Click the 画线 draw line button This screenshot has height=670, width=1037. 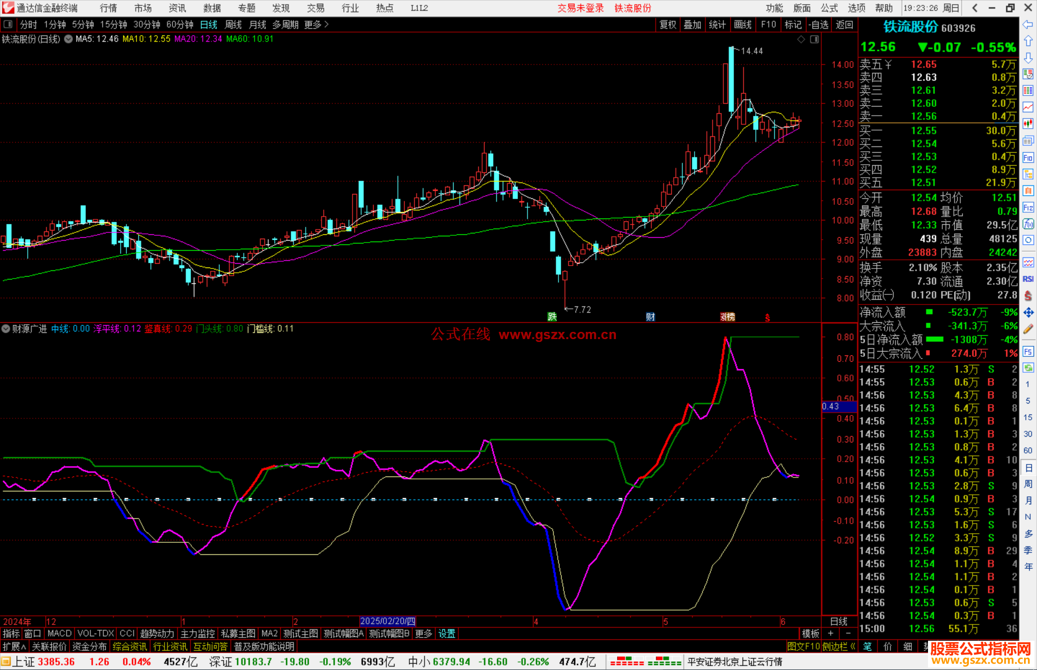pyautogui.click(x=743, y=24)
